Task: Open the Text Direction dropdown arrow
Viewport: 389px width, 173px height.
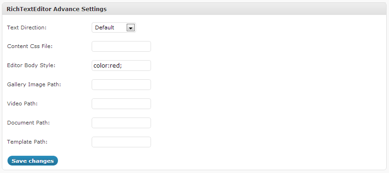Action: [x=130, y=28]
